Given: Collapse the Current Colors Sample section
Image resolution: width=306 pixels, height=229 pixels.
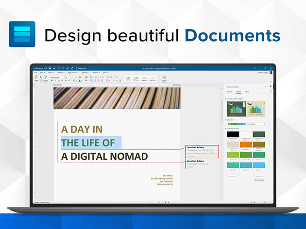Looking at the screenshot, I should 225,99.
